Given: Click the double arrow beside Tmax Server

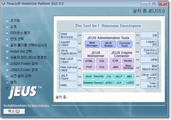Looking at the screenshot, I should click(138, 85).
